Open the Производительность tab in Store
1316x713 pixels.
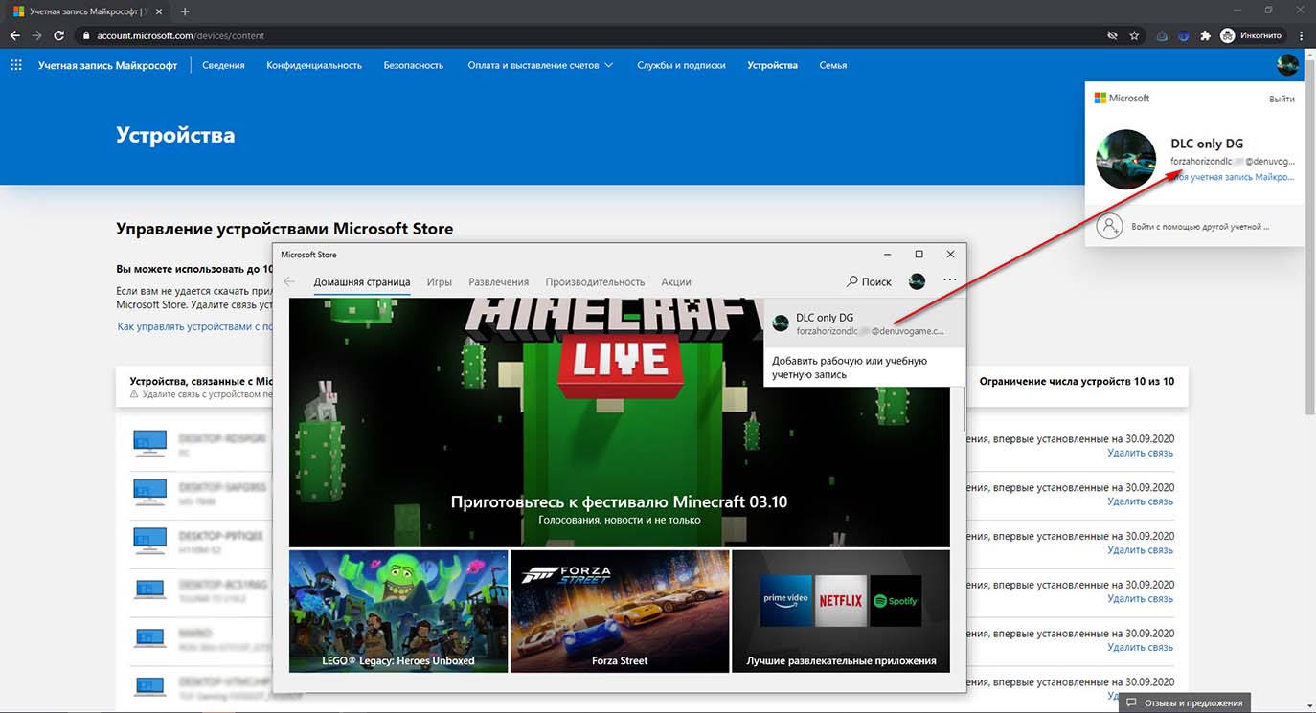click(x=595, y=282)
